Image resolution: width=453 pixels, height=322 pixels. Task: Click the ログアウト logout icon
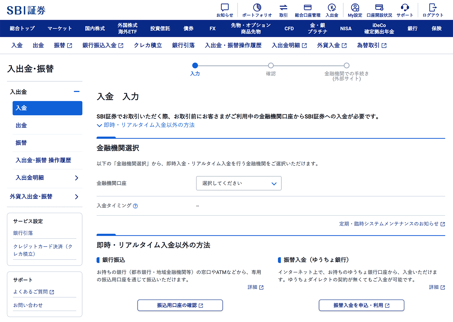[x=433, y=7]
